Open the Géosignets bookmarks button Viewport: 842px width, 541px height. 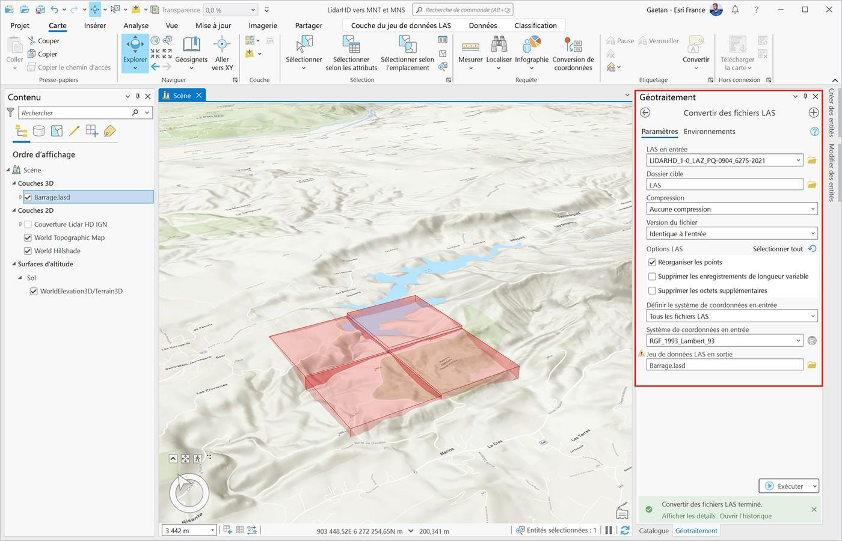coord(191,53)
